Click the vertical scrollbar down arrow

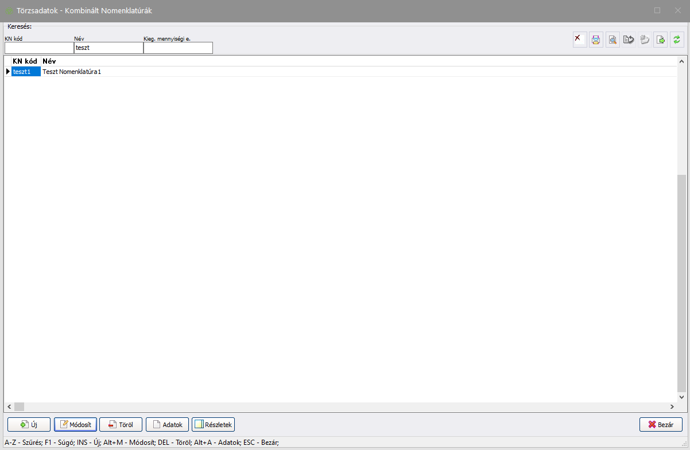(x=681, y=397)
